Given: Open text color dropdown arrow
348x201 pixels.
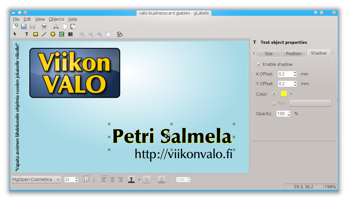Looking at the screenshot, I should tap(139, 180).
